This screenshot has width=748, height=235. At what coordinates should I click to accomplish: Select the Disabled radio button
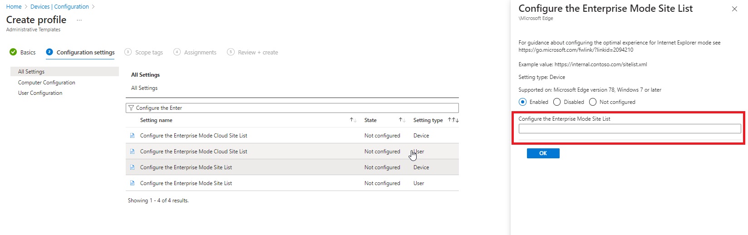click(x=557, y=102)
